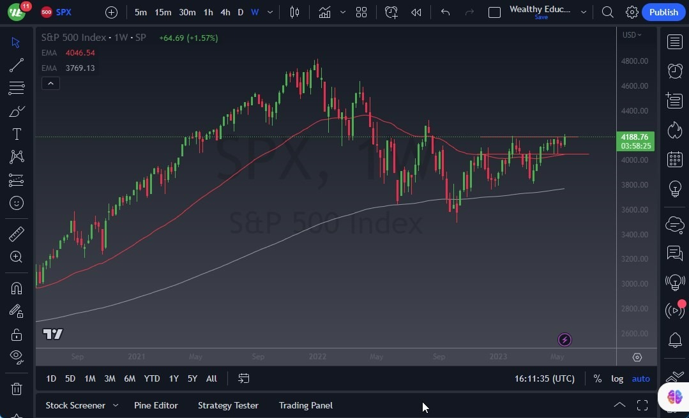Select the text annotation tool

[16, 133]
